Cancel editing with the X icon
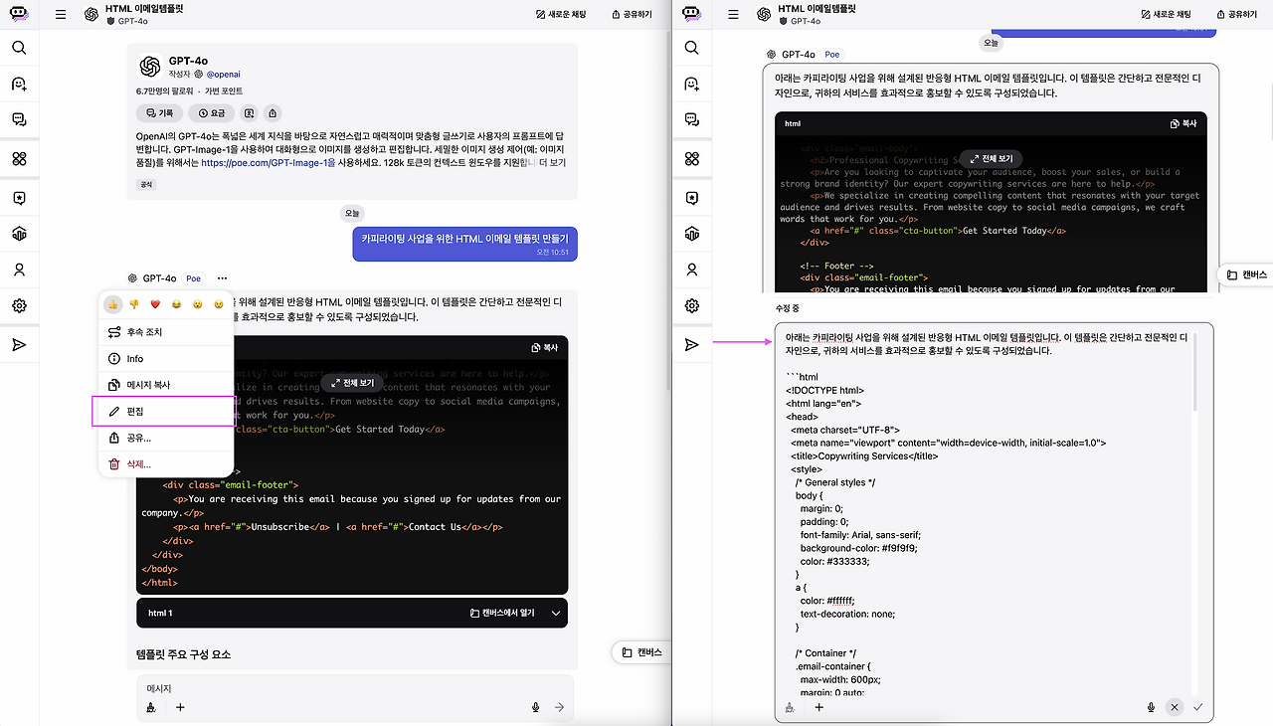The width and height of the screenshot is (1273, 726). click(x=1175, y=707)
